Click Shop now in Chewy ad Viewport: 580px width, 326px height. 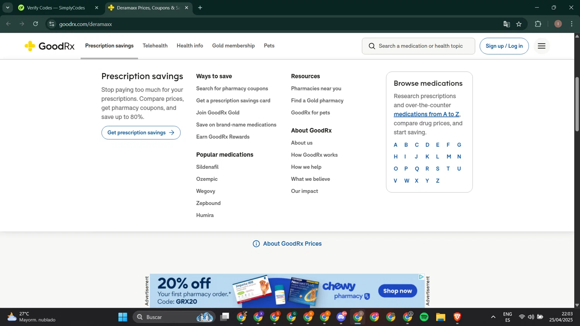point(397,291)
